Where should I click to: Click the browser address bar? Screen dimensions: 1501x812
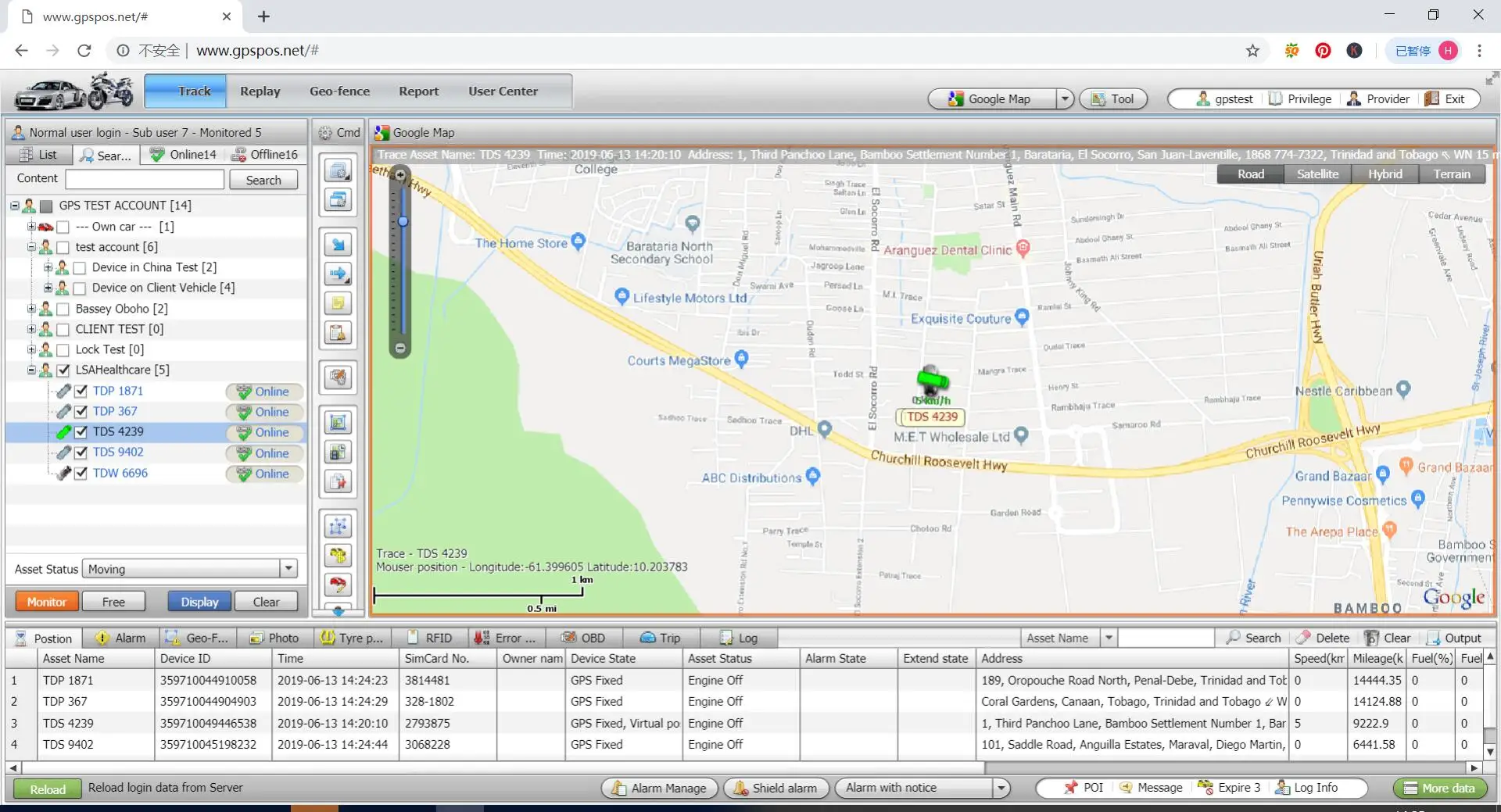[x=672, y=51]
